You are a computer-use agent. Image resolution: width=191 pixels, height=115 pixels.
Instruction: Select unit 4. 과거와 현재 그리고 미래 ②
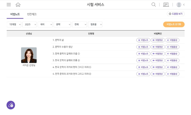[x=72, y=74]
